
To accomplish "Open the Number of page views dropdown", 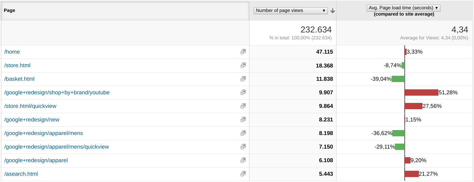I will [x=291, y=11].
